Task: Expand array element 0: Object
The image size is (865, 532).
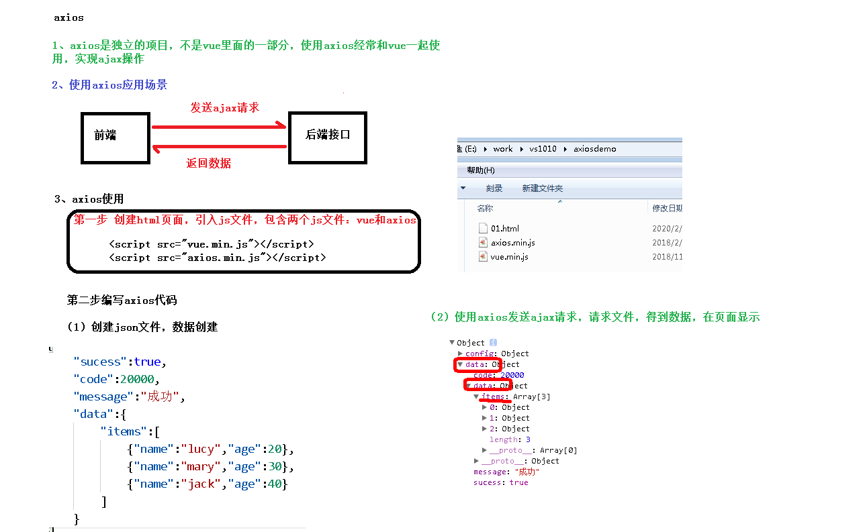Action: tap(485, 407)
